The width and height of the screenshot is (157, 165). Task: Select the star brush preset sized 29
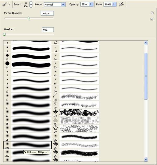[x=55, y=128]
